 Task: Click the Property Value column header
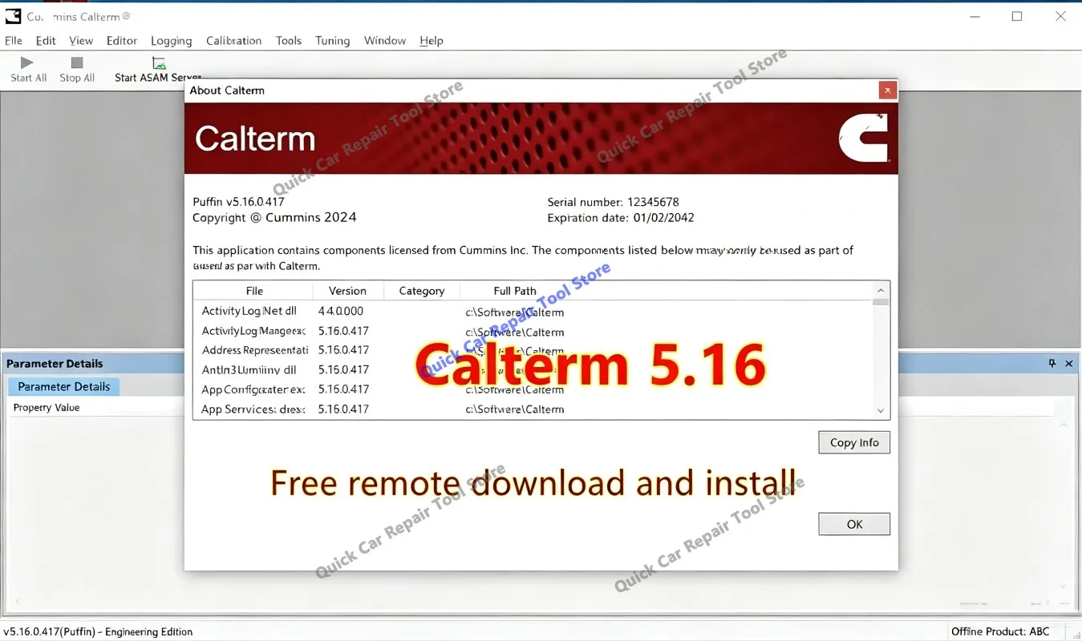[47, 407]
